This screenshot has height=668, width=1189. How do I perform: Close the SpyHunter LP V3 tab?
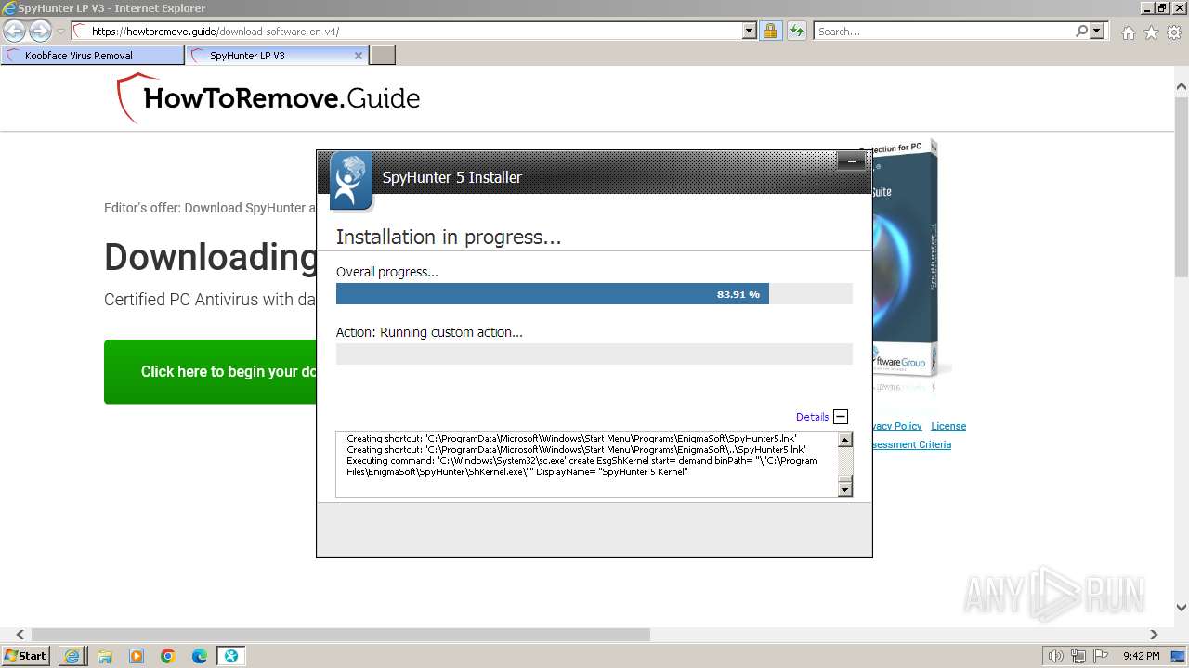click(x=359, y=56)
